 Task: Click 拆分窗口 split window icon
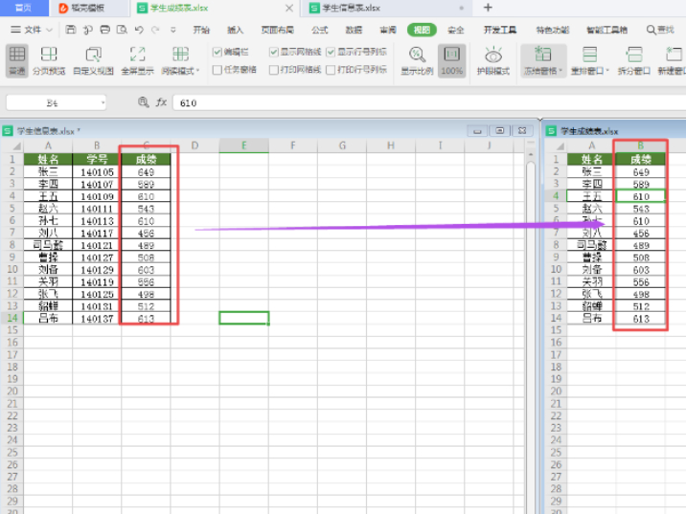click(x=633, y=56)
